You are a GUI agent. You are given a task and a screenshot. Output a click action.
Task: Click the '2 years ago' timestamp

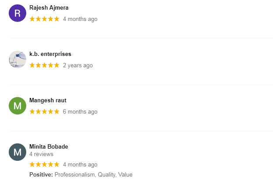(78, 66)
